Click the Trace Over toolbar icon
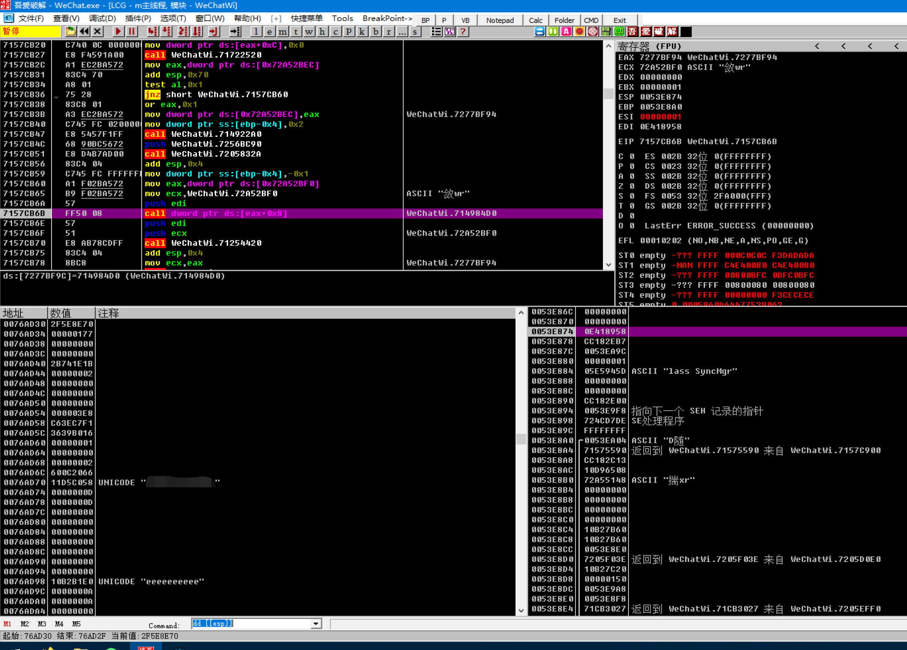The height and width of the screenshot is (650, 907). pyautogui.click(x=197, y=32)
